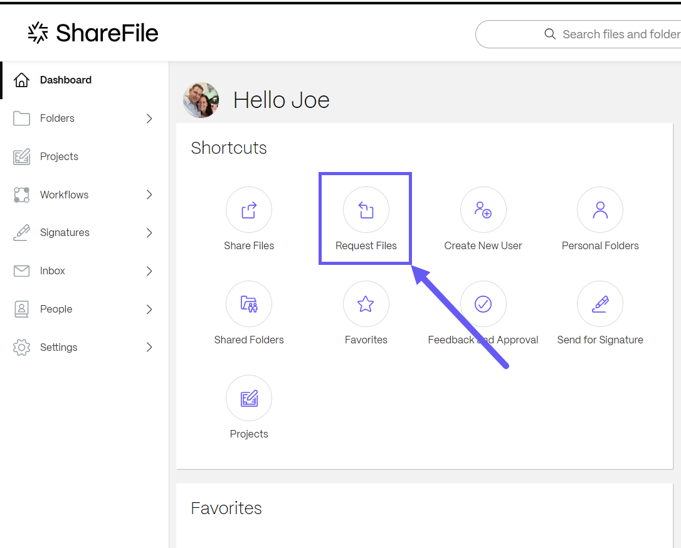
Task: Go to Dashboard in the sidebar
Action: coord(66,80)
